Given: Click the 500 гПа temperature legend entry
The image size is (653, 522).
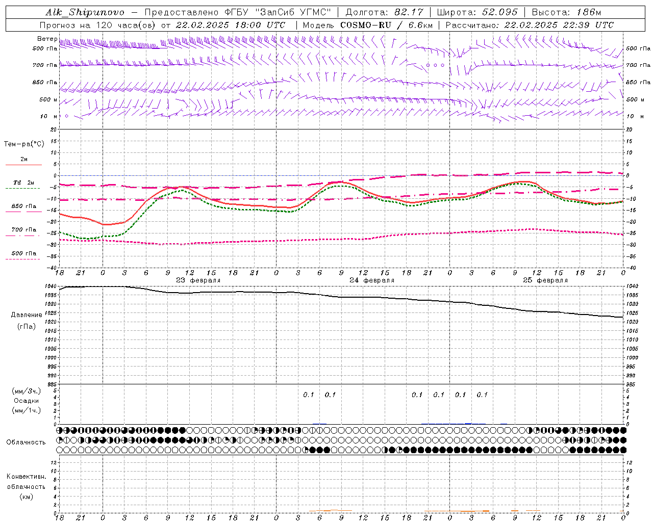Looking at the screenshot, I should pyautogui.click(x=24, y=253).
